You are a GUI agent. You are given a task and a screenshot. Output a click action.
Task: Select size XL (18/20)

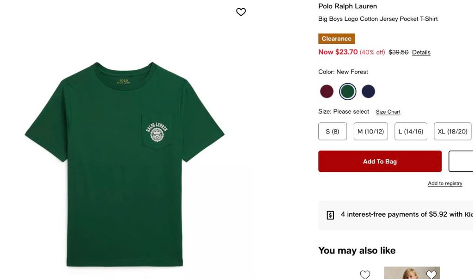coord(452,132)
